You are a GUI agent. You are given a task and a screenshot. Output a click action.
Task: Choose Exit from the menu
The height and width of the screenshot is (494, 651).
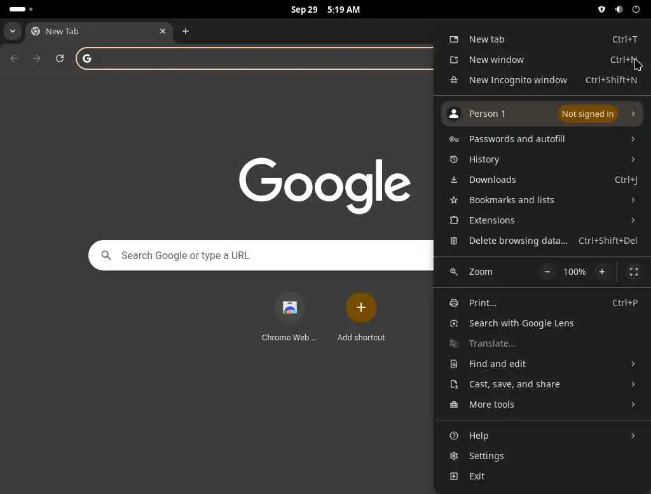542,476
